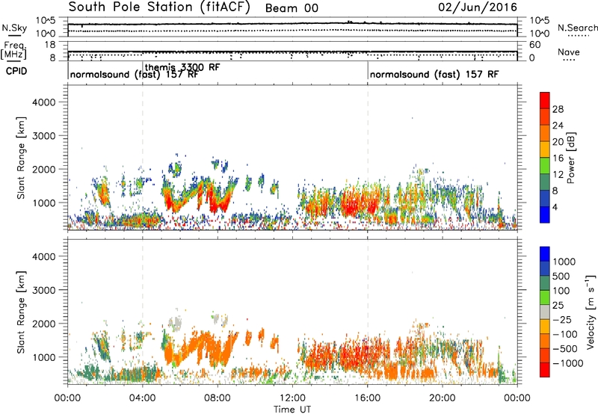Click the -100 value on Velocity color bar
The image size is (598, 414).
[x=565, y=334]
